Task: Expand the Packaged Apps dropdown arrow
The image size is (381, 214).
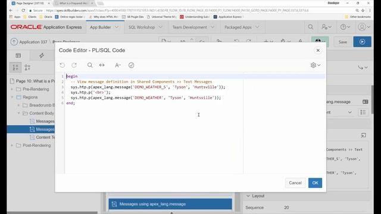Action: coord(257,27)
